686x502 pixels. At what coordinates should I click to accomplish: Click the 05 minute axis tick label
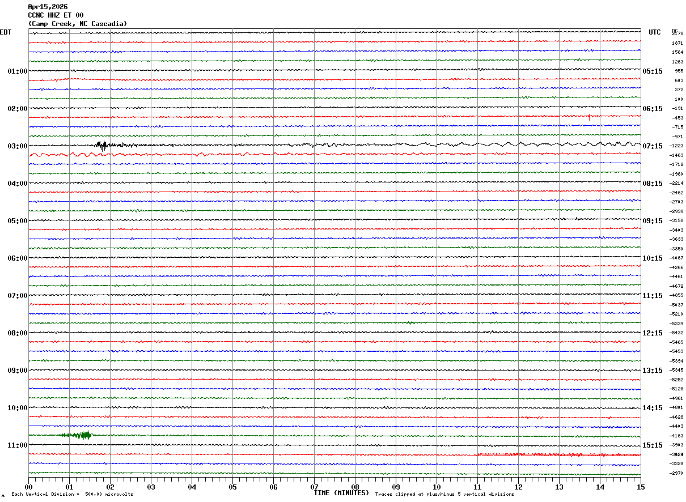tap(232, 487)
